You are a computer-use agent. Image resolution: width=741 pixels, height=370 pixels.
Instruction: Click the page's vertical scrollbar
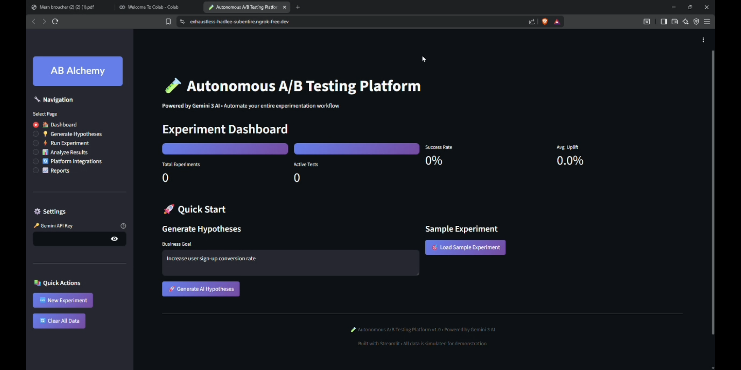point(713,192)
